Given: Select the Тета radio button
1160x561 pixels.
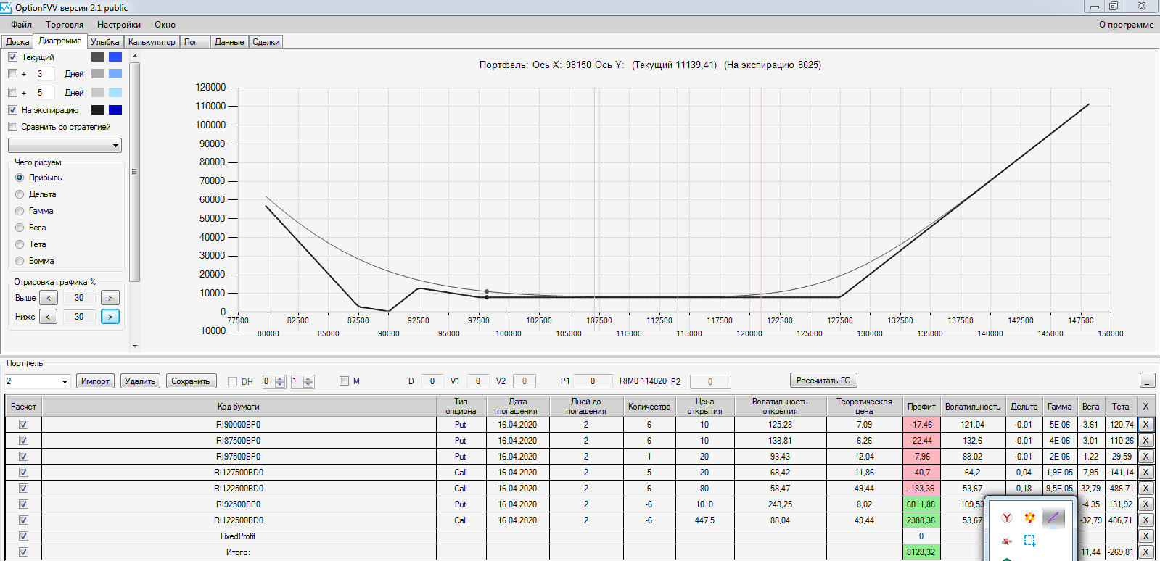Looking at the screenshot, I should pos(20,244).
